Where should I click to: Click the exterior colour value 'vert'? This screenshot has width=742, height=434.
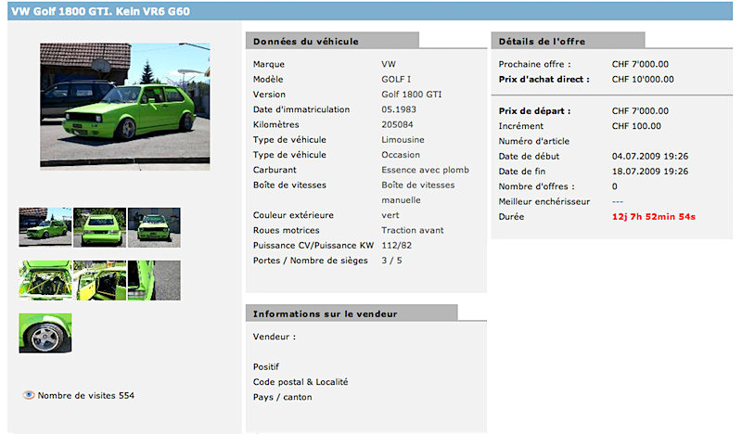[390, 215]
